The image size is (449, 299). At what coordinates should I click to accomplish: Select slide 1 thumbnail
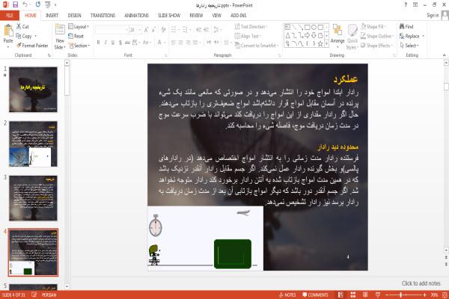pyautogui.click(x=33, y=90)
